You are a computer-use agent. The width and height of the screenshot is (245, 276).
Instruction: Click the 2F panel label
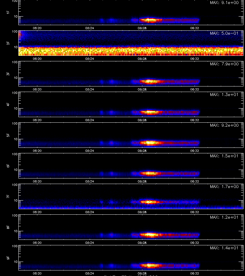[8, 43]
